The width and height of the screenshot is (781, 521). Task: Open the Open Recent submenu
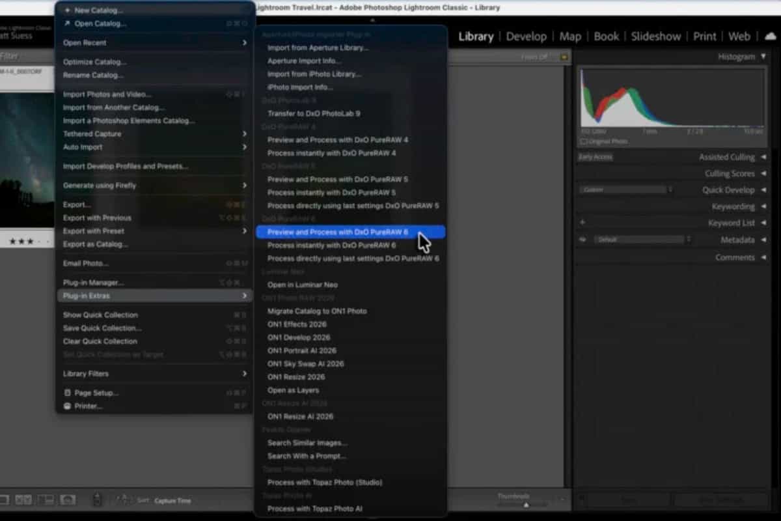[155, 43]
